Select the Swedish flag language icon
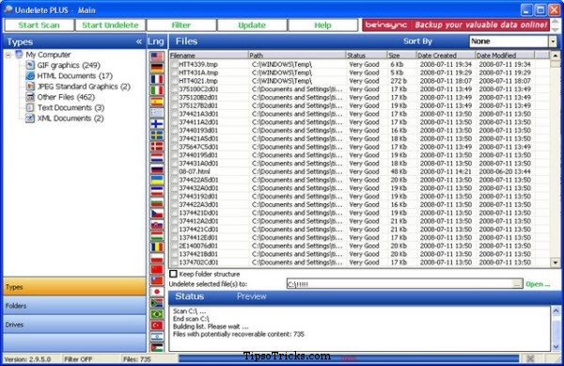Viewport: 564px width, 366px height. tap(156, 135)
